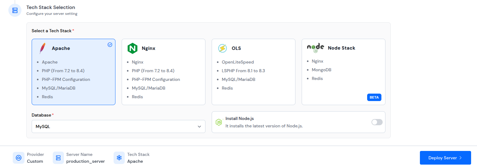The height and width of the screenshot is (168, 477).
Task: Click the production_server name in footer
Action: click(86, 161)
